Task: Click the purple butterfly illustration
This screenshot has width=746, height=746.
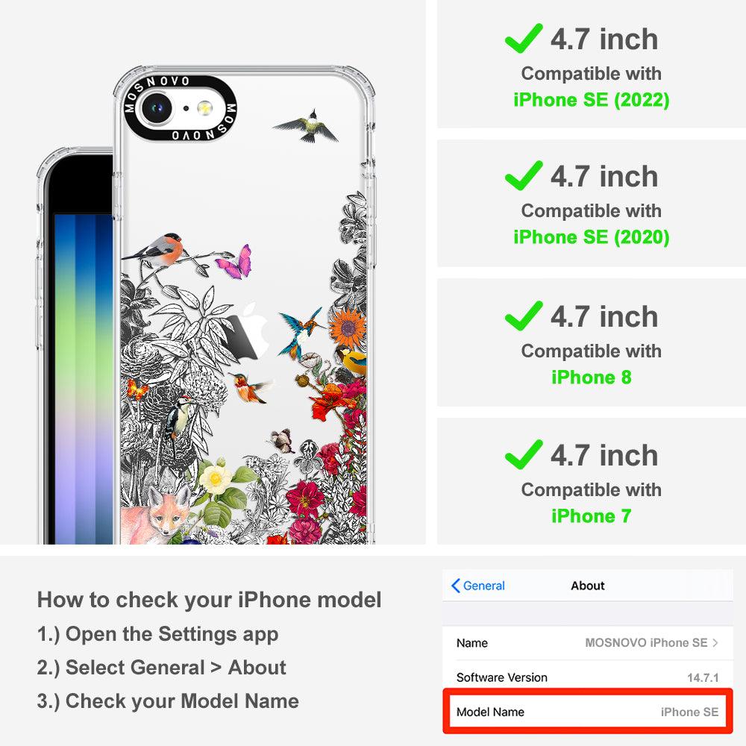Action: [234, 263]
